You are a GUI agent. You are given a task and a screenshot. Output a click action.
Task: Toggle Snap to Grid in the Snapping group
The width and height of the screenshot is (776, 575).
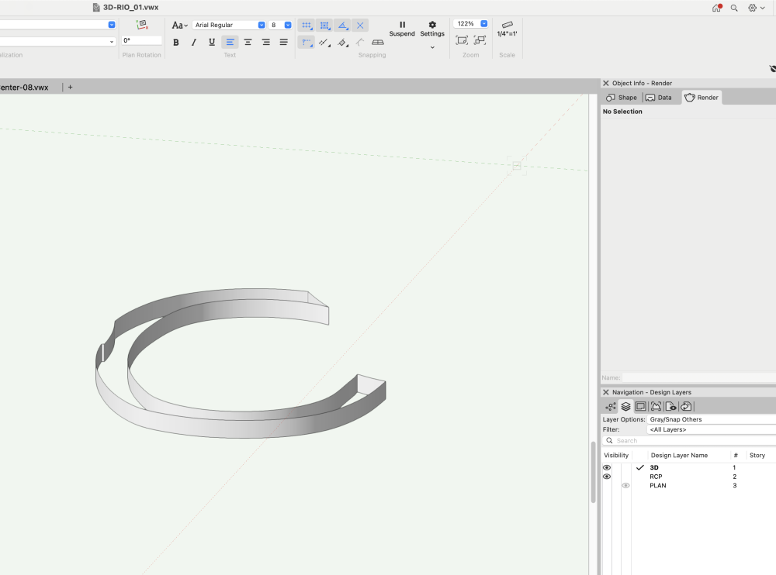pyautogui.click(x=306, y=26)
